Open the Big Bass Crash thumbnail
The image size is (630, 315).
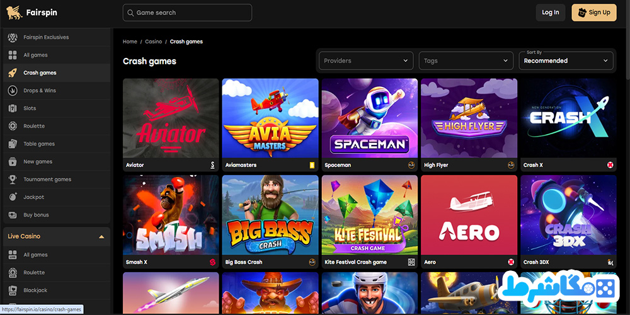270,215
